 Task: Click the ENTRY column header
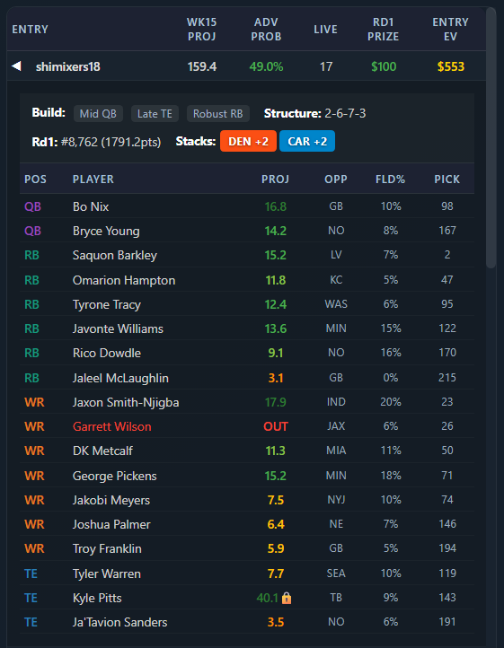coord(30,30)
